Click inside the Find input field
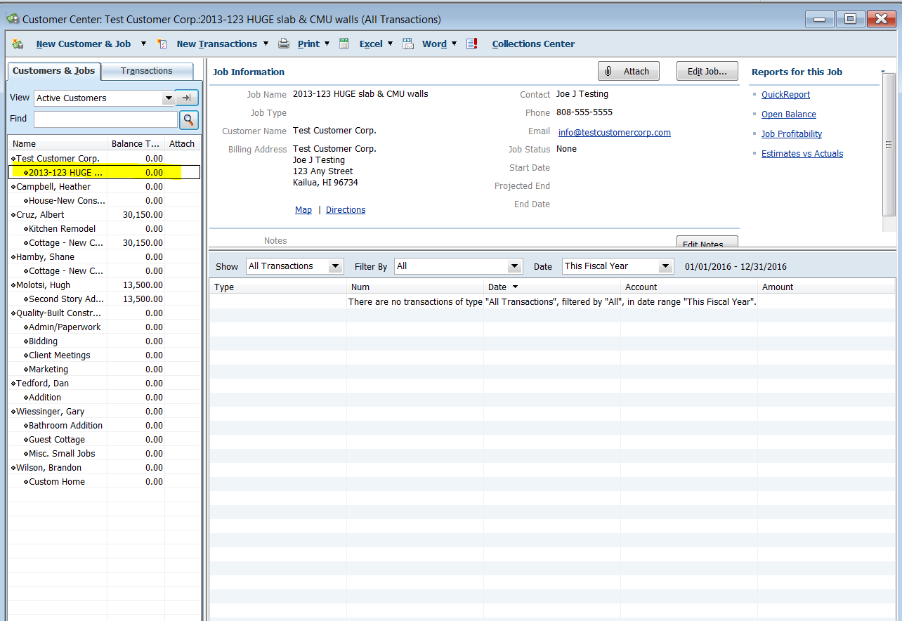Screen dimensions: 902x621 pyautogui.click(x=105, y=119)
